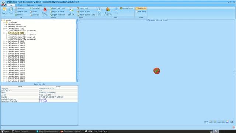Click the Save disk icon
Viewport: 236px width, 133px height.
11,10
